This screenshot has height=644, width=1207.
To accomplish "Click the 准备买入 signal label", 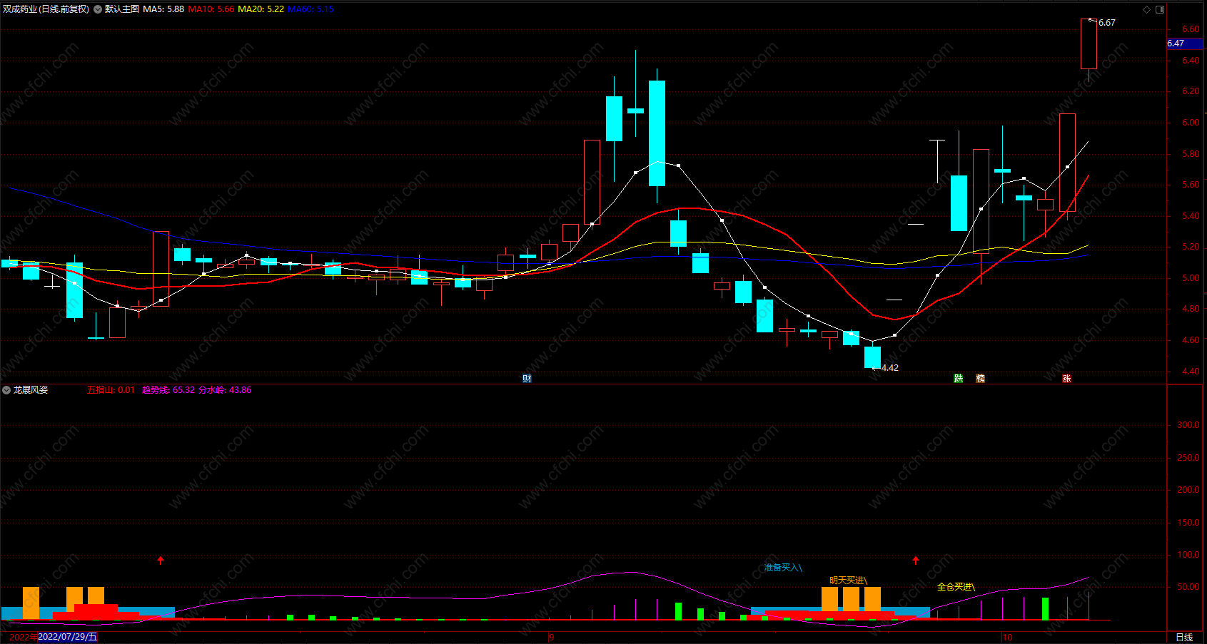I will tap(783, 568).
